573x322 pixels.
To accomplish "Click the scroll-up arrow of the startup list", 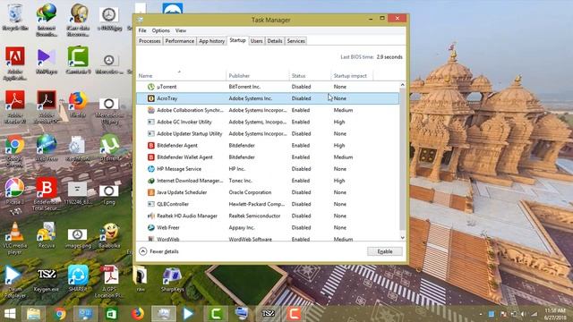I will pos(402,85).
